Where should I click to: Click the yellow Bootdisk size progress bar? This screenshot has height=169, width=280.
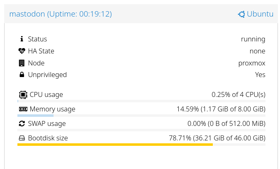click(115, 145)
